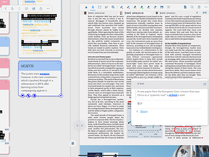
Task: Open 'leadership qualities / skills' link
Action: click(x=36, y=24)
